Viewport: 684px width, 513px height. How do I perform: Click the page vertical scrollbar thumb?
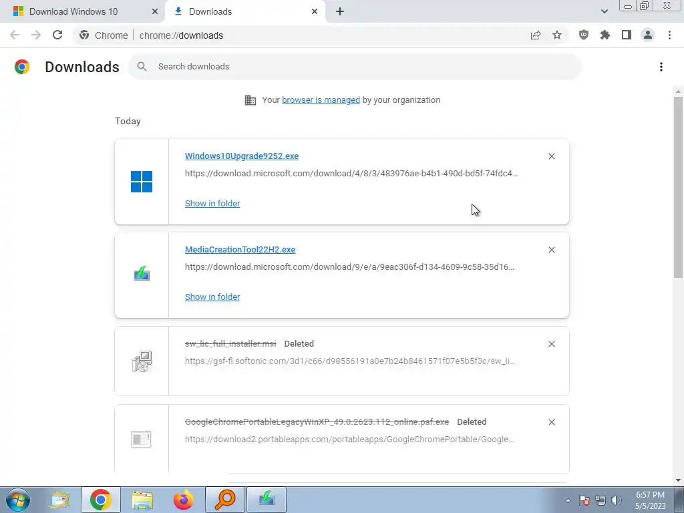(678, 187)
